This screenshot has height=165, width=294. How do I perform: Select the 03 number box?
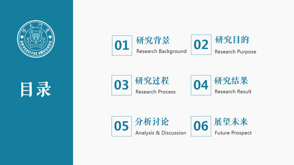tap(121, 85)
